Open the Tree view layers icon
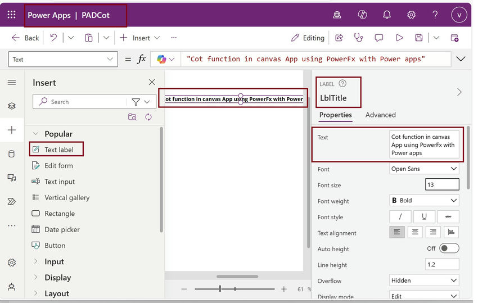The image size is (478, 303). point(12,106)
